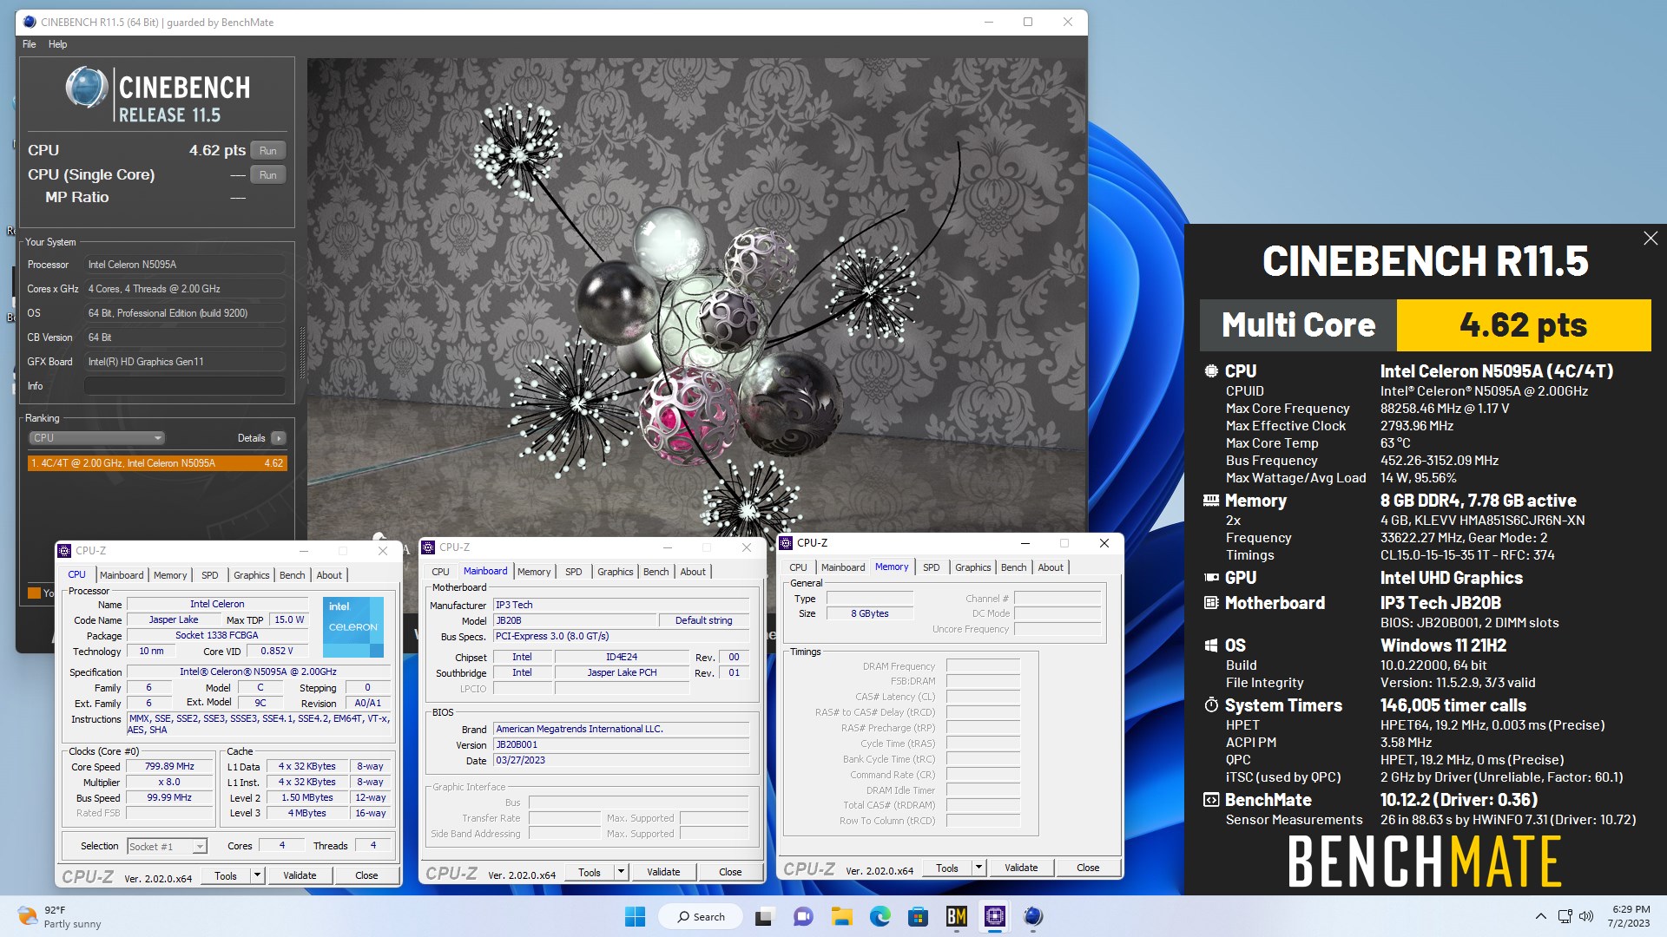Image resolution: width=1667 pixels, height=937 pixels.
Task: Open About tab in left CPU-Z window
Action: coord(329,575)
